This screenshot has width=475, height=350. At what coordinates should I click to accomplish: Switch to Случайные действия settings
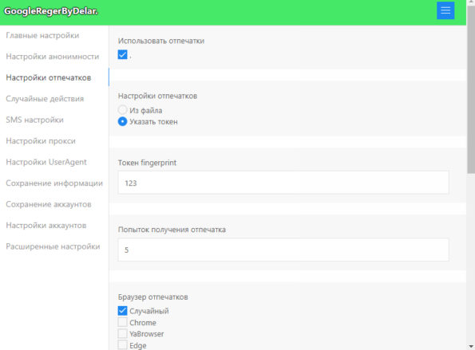tap(45, 99)
